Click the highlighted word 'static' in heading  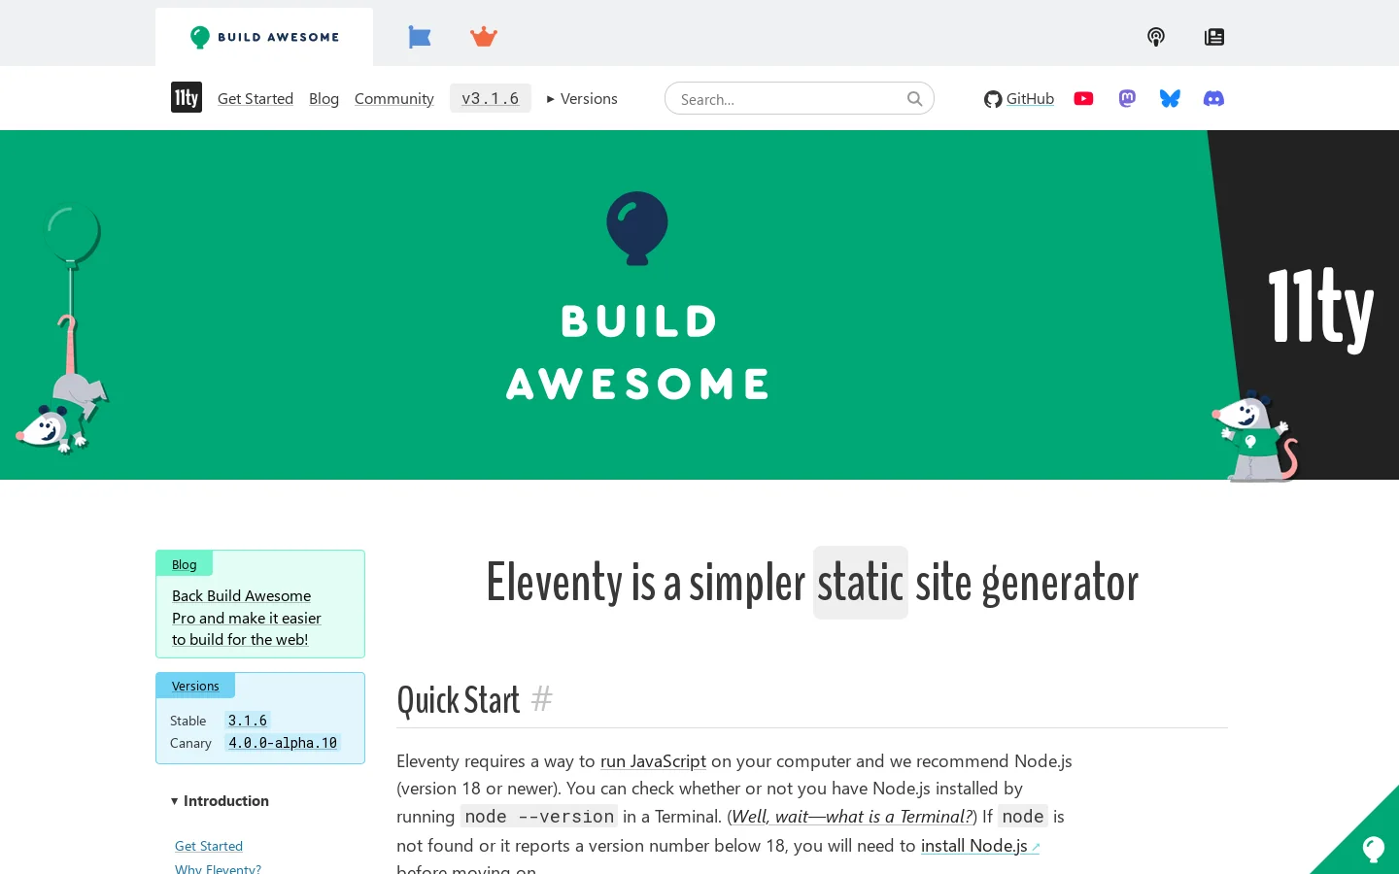click(861, 583)
